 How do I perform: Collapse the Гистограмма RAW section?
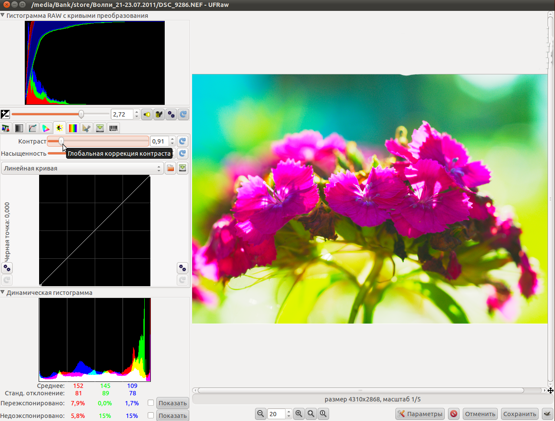coord(3,16)
